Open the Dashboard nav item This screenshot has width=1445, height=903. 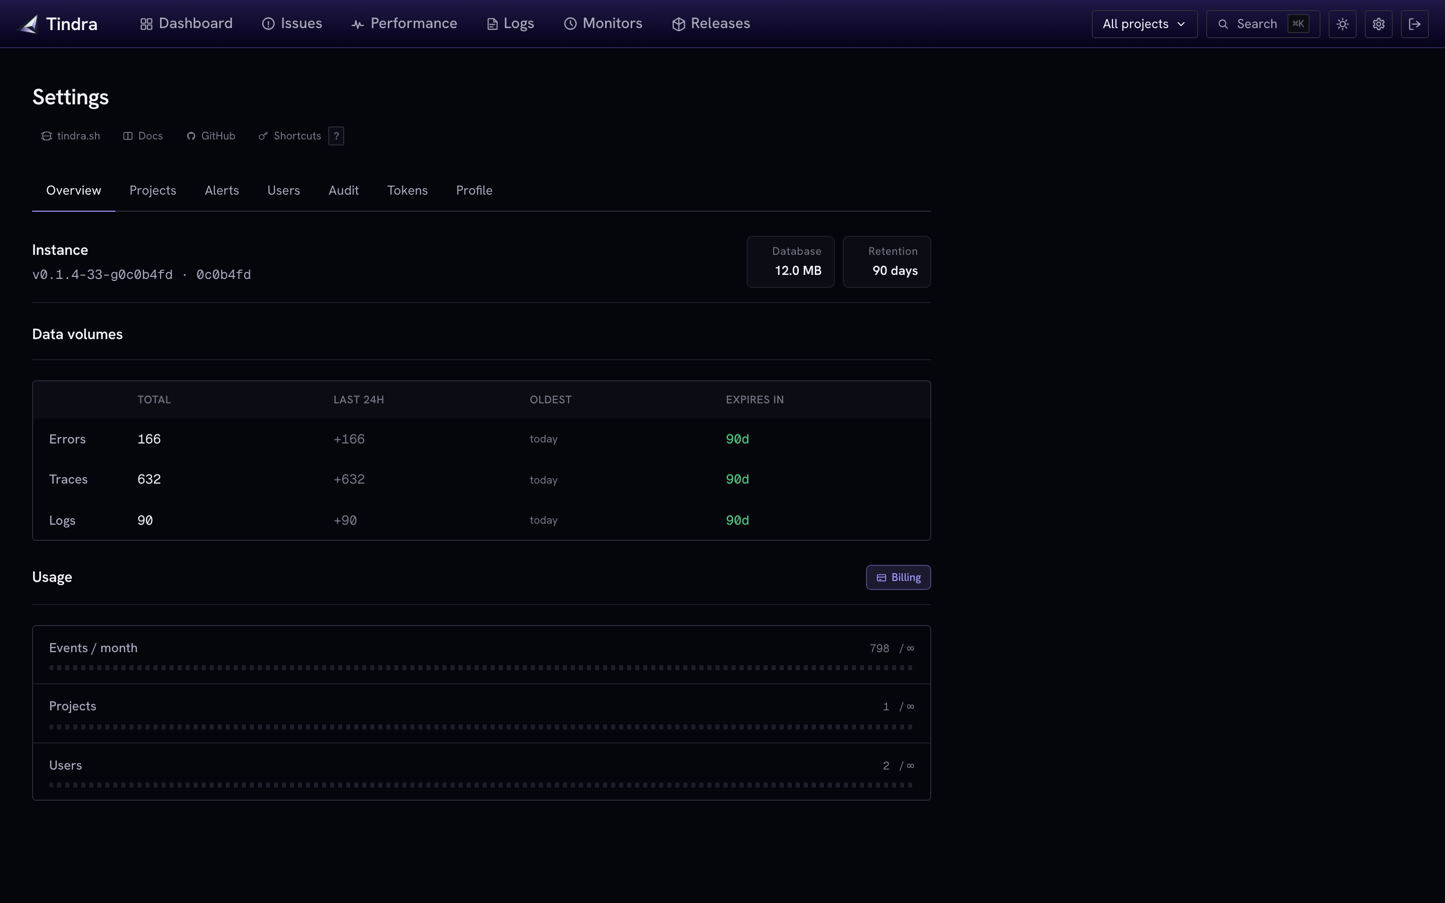point(186,23)
